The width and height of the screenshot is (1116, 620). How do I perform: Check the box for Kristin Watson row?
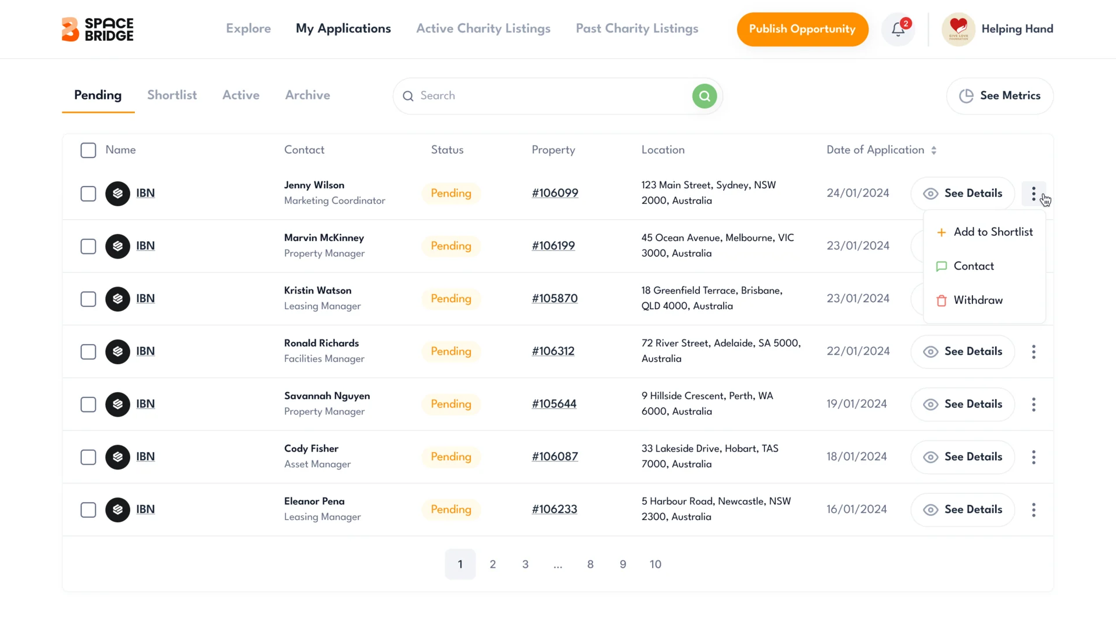(88, 299)
